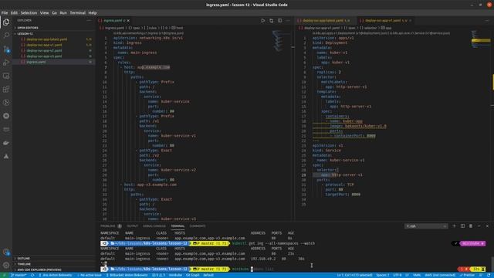Open the Edit menu
Image resolution: width=494 pixels, height=278 pixels.
14,13
